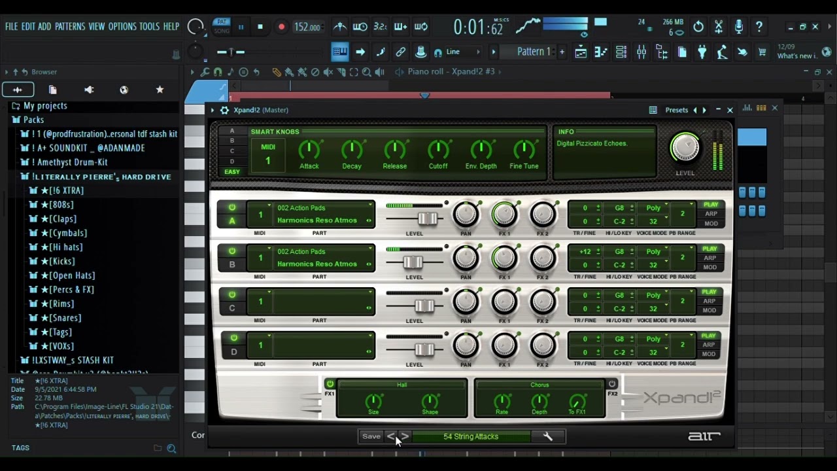Toggle power button for part B
This screenshot has width=837, height=471.
231,251
